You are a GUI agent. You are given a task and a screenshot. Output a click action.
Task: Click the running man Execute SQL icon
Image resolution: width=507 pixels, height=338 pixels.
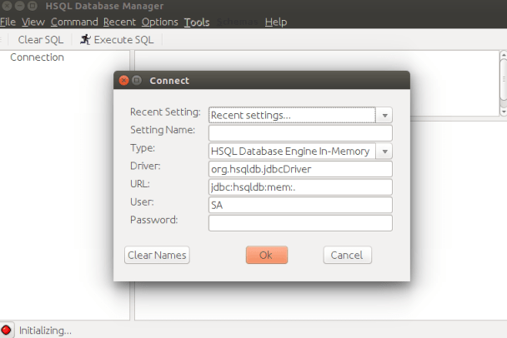[x=85, y=39]
